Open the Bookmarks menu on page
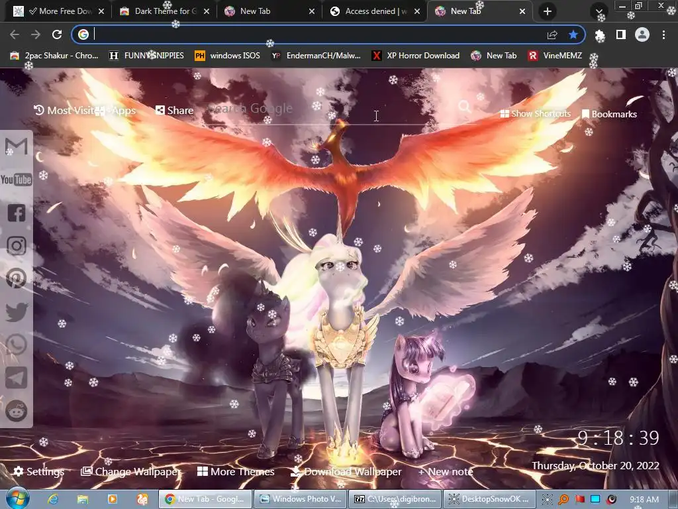 [x=609, y=114]
